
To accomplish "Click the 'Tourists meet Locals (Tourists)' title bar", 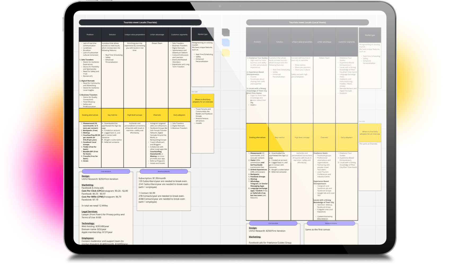I will [x=140, y=22].
